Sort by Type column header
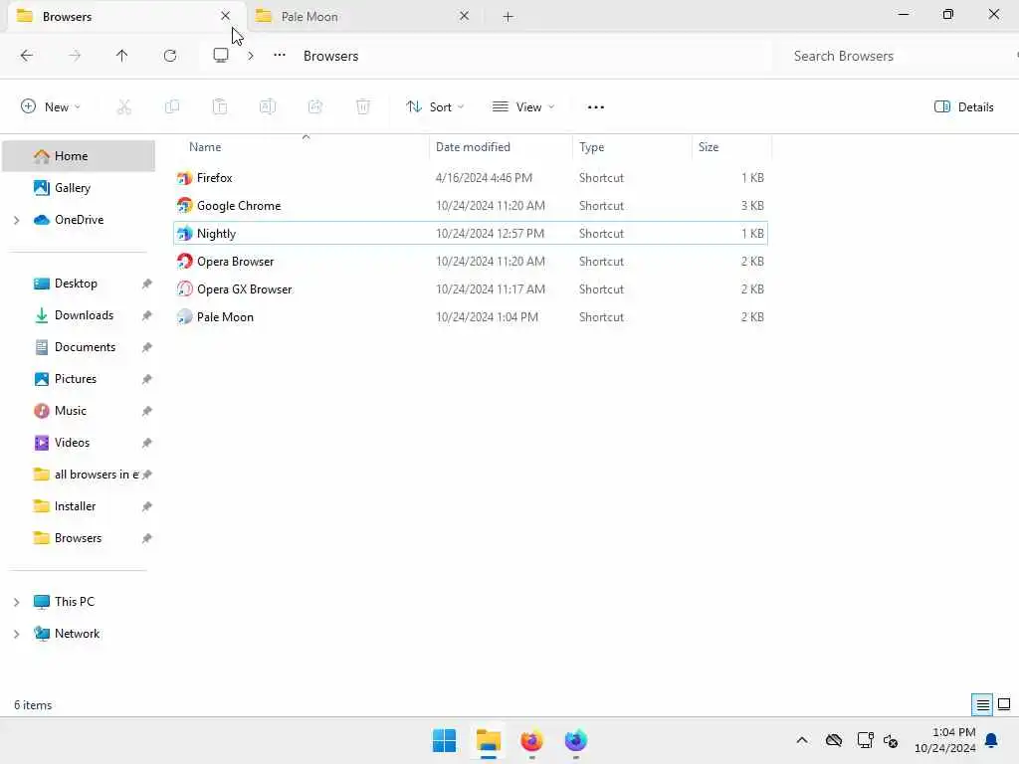The image size is (1019, 764). tap(632, 147)
